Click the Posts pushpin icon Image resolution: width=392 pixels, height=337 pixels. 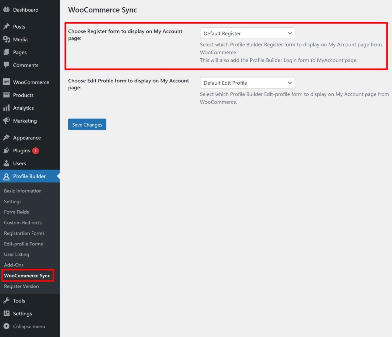(6, 27)
